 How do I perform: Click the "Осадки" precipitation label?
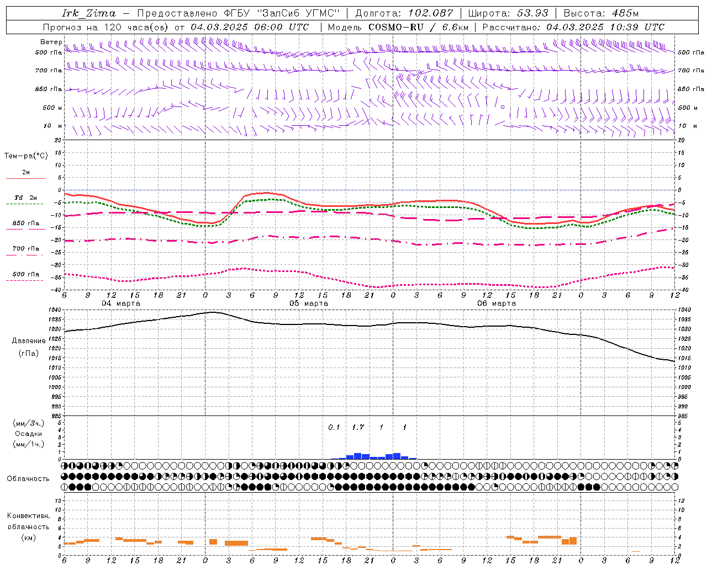pos(29,434)
